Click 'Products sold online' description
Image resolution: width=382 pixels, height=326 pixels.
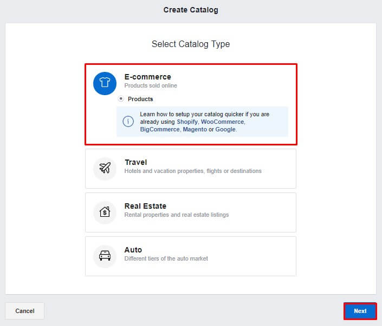(151, 85)
